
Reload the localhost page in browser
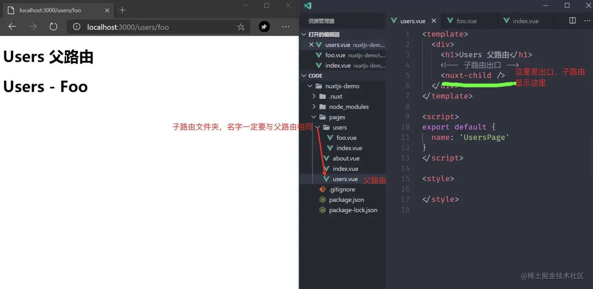[53, 27]
